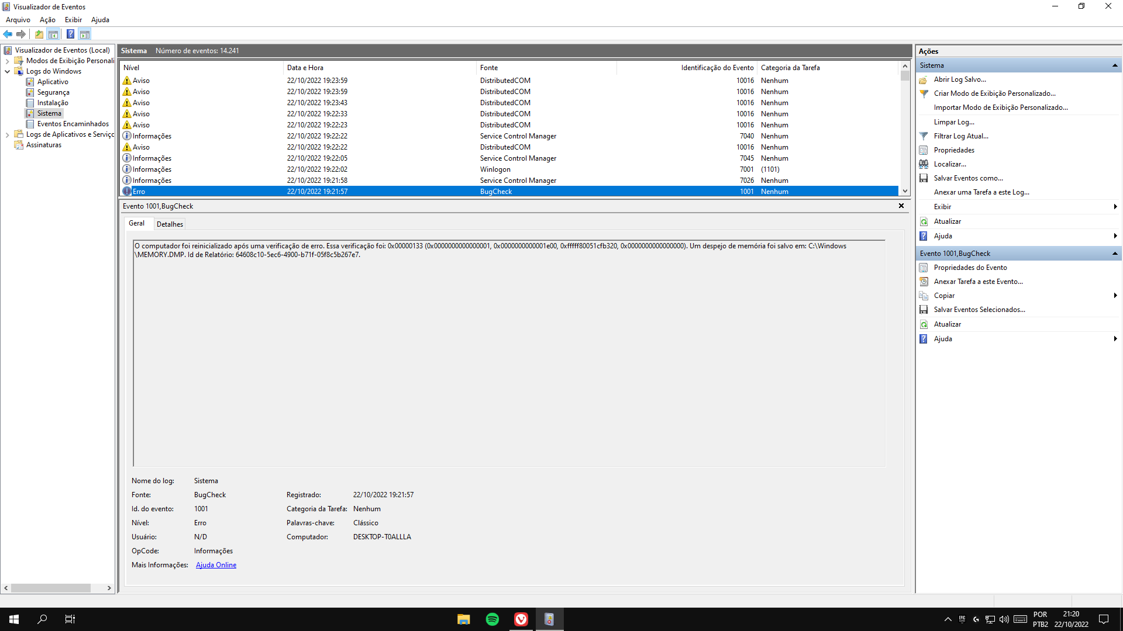The image size is (1123, 631).
Task: Open Spotify from the taskbar
Action: coord(492,619)
